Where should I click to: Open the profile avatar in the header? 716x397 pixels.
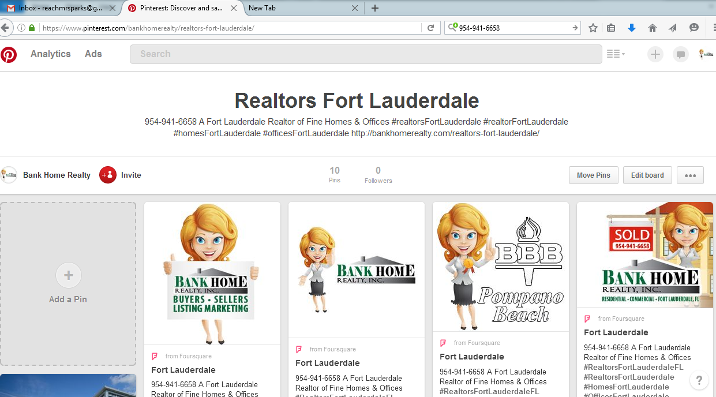pos(706,54)
